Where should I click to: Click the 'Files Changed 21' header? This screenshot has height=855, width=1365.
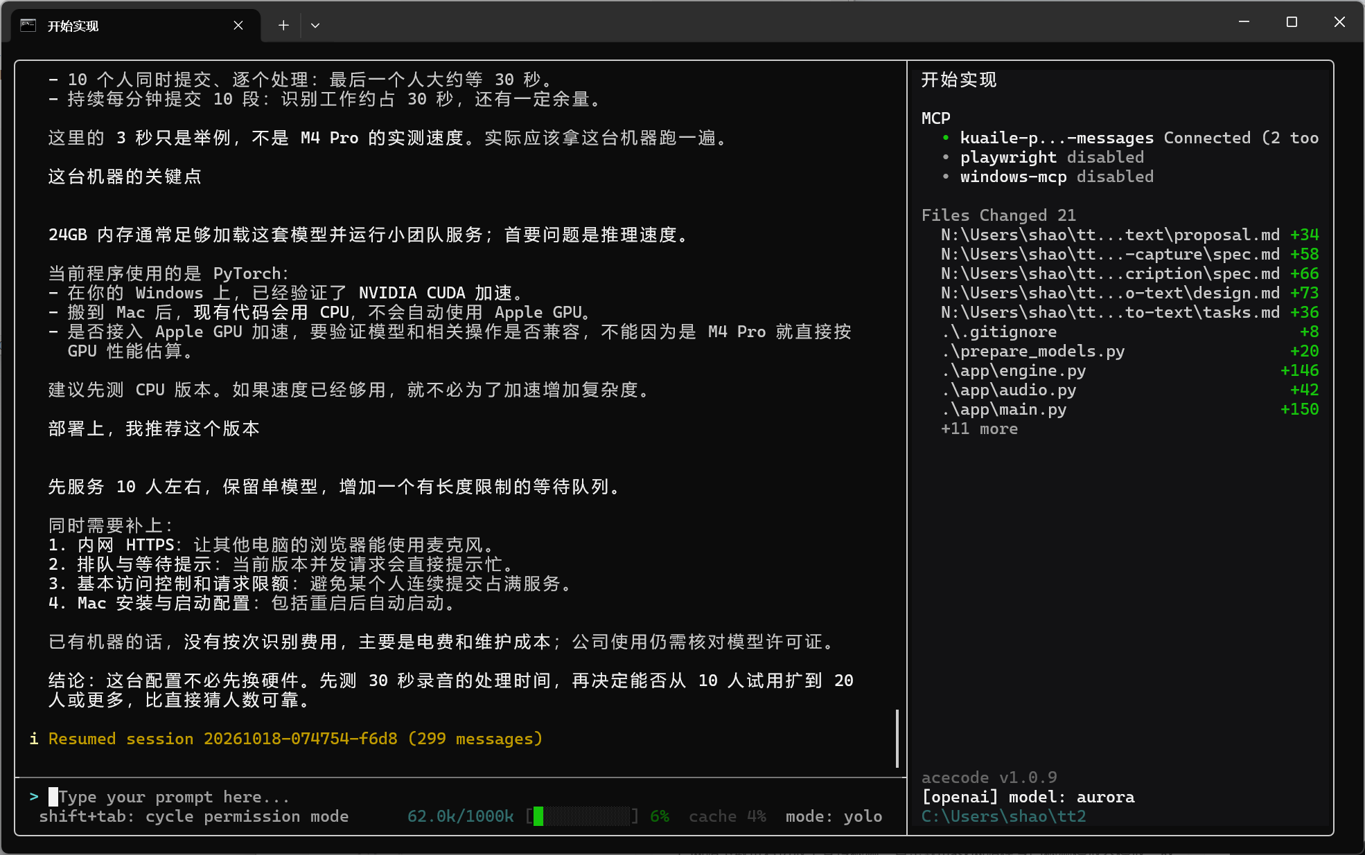[x=998, y=215]
